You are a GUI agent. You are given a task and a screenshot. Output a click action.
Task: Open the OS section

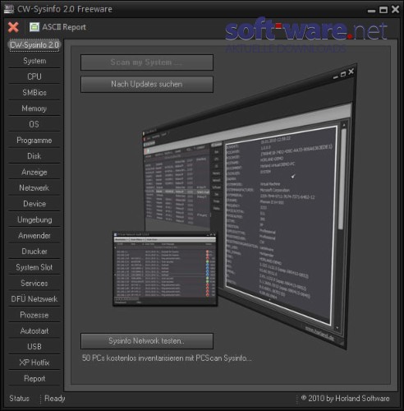[x=34, y=124]
